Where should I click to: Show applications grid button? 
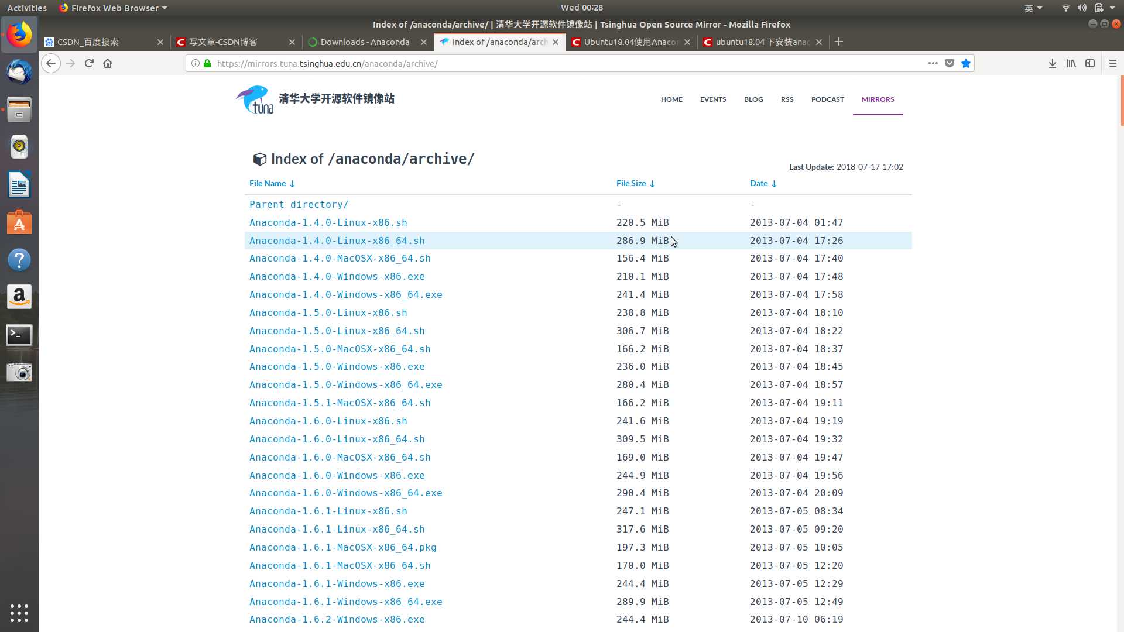(x=19, y=613)
